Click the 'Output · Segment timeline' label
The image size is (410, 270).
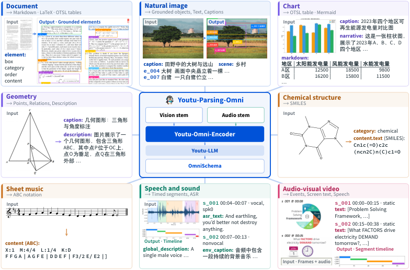point(365,249)
